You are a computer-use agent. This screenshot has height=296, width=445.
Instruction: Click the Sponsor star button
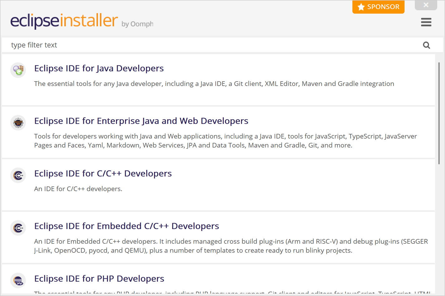pos(378,7)
